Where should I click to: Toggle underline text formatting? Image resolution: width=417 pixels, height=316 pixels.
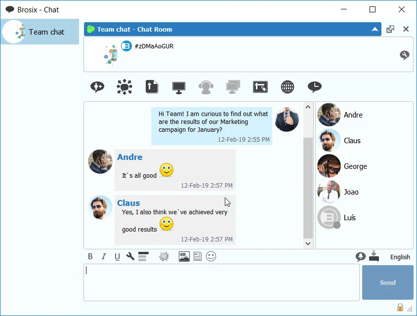(117, 256)
